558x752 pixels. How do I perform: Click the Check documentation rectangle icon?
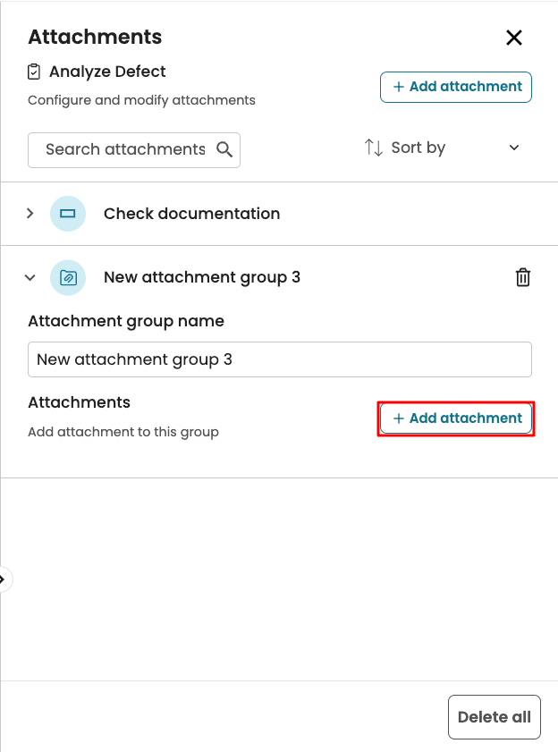[68, 214]
